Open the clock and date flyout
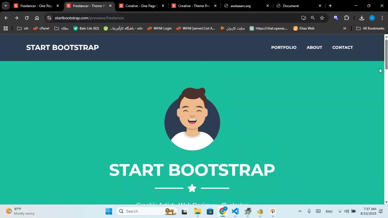Image resolution: width=388 pixels, height=218 pixels. click(368, 211)
